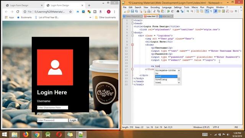
Task: Show hidden bookmarks with » chevron
Action: pyautogui.click(x=90, y=17)
